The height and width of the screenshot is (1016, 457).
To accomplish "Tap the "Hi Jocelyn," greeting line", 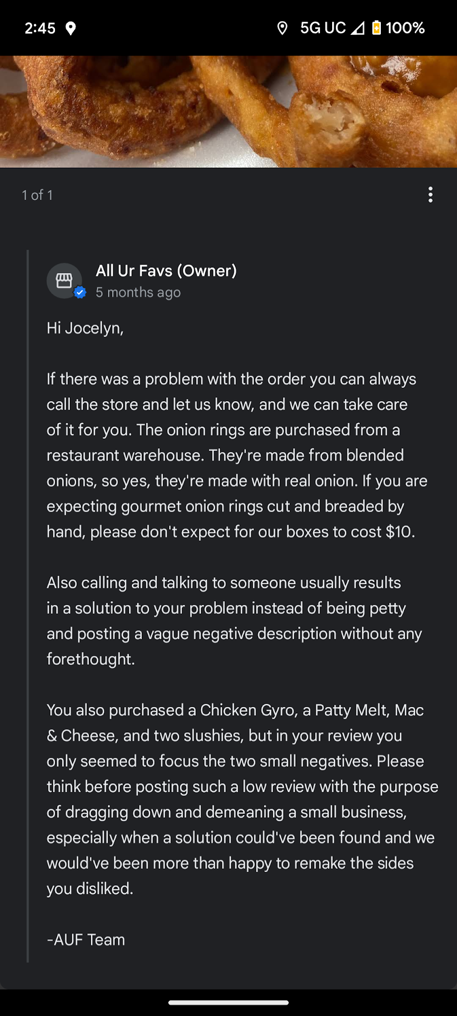I will coord(85,328).
